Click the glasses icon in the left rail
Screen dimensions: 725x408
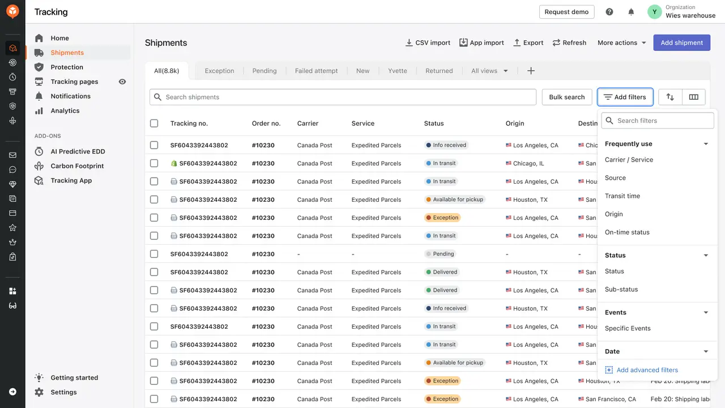(12, 306)
